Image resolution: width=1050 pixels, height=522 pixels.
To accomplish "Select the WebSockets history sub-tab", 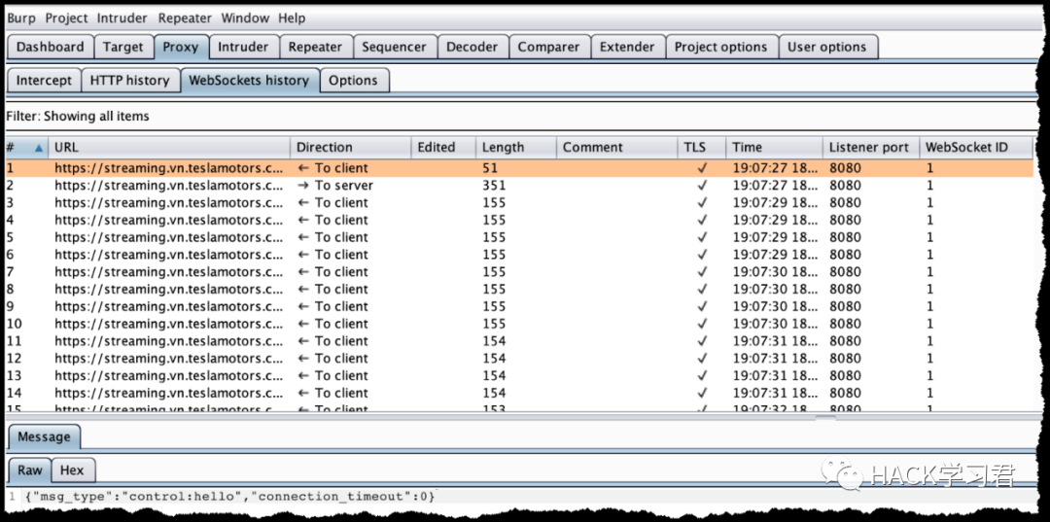I will click(x=249, y=81).
